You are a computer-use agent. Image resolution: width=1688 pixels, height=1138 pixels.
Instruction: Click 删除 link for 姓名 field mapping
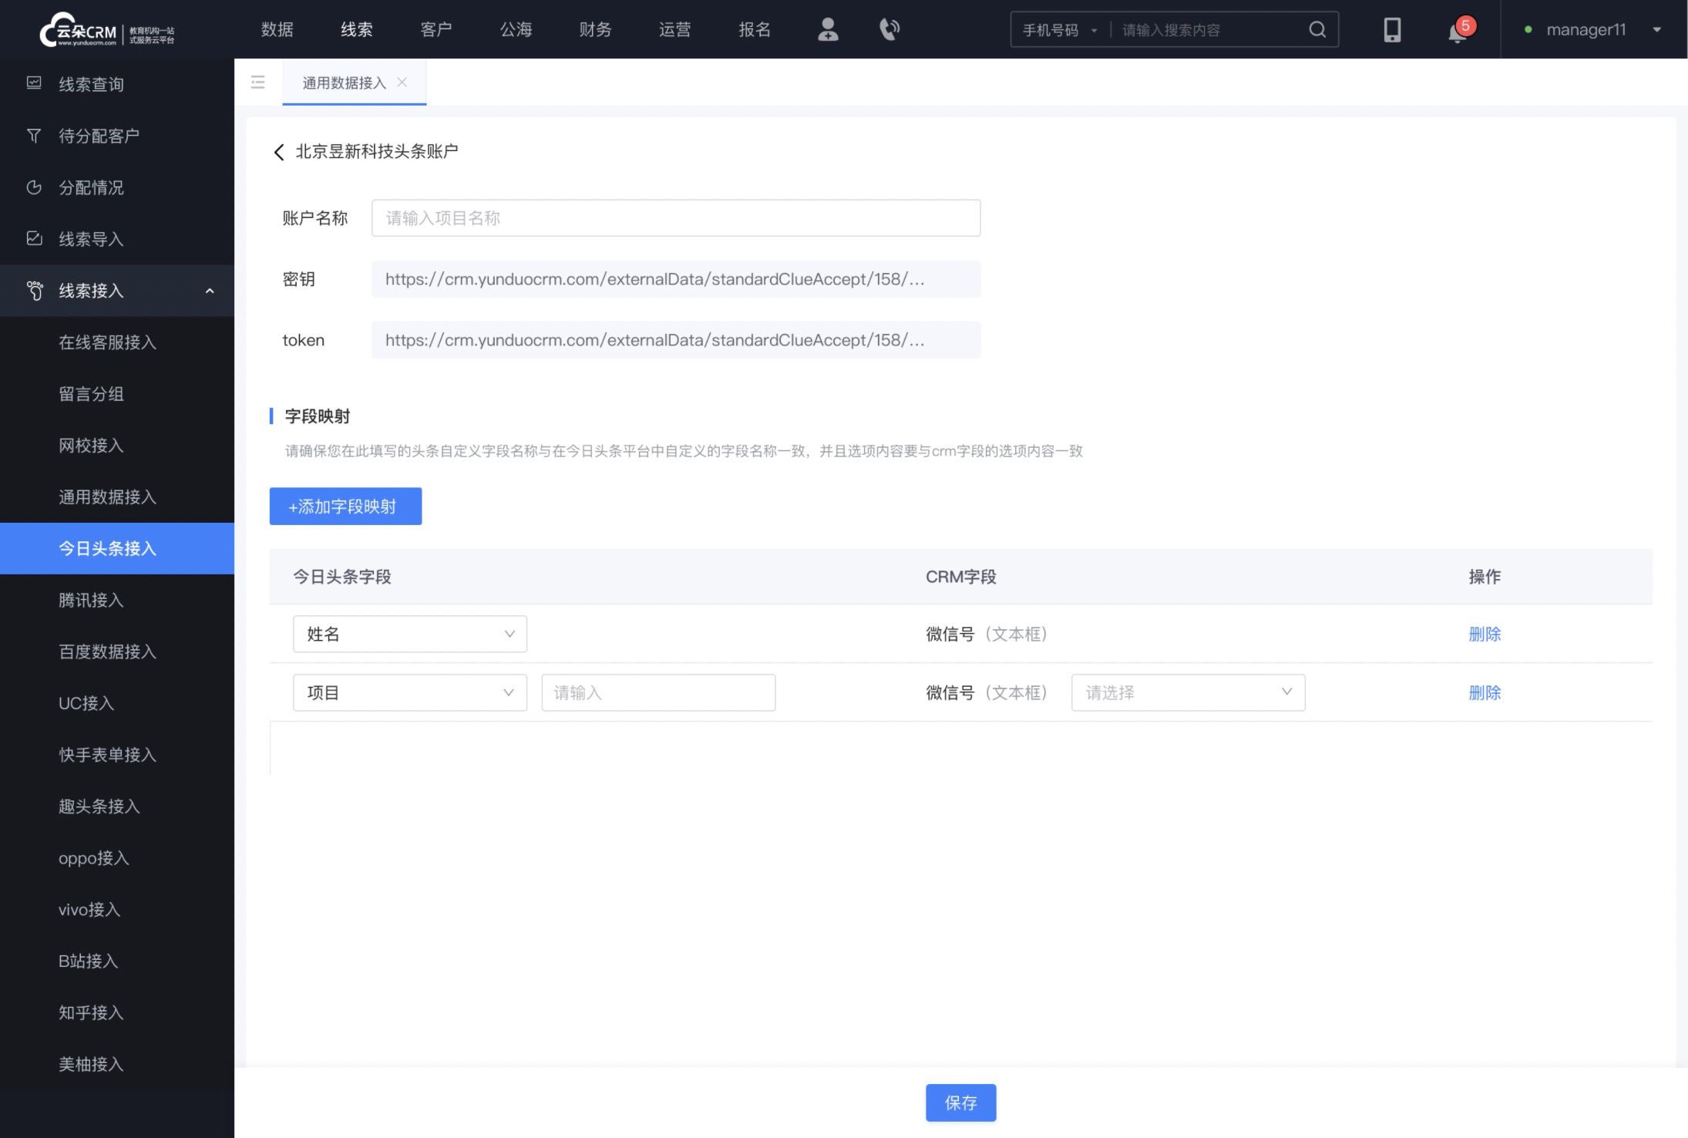tap(1485, 634)
